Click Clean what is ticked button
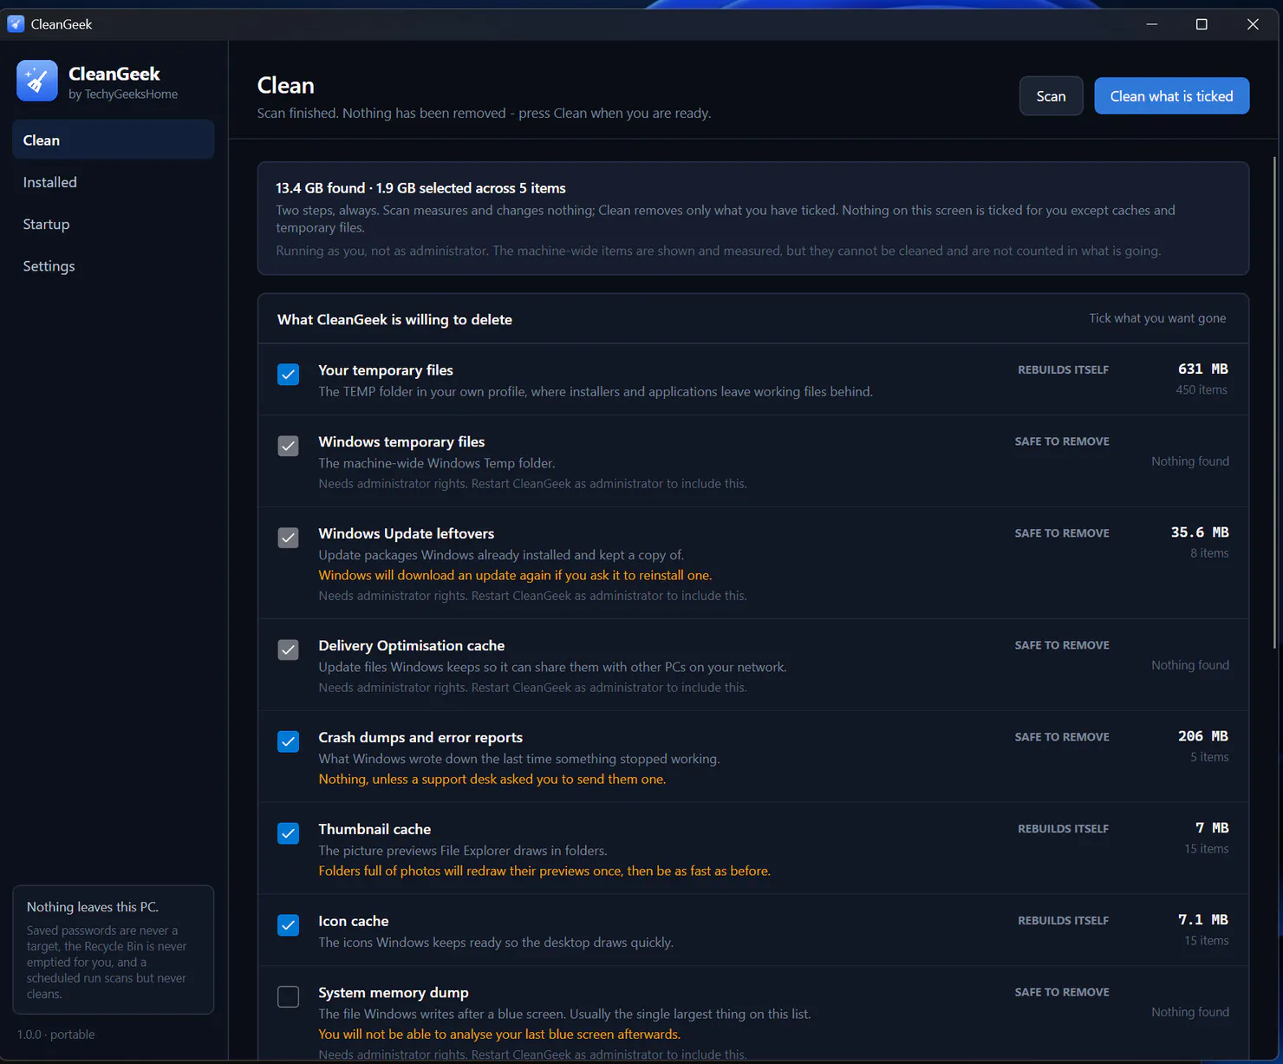This screenshot has height=1064, width=1283. point(1171,95)
